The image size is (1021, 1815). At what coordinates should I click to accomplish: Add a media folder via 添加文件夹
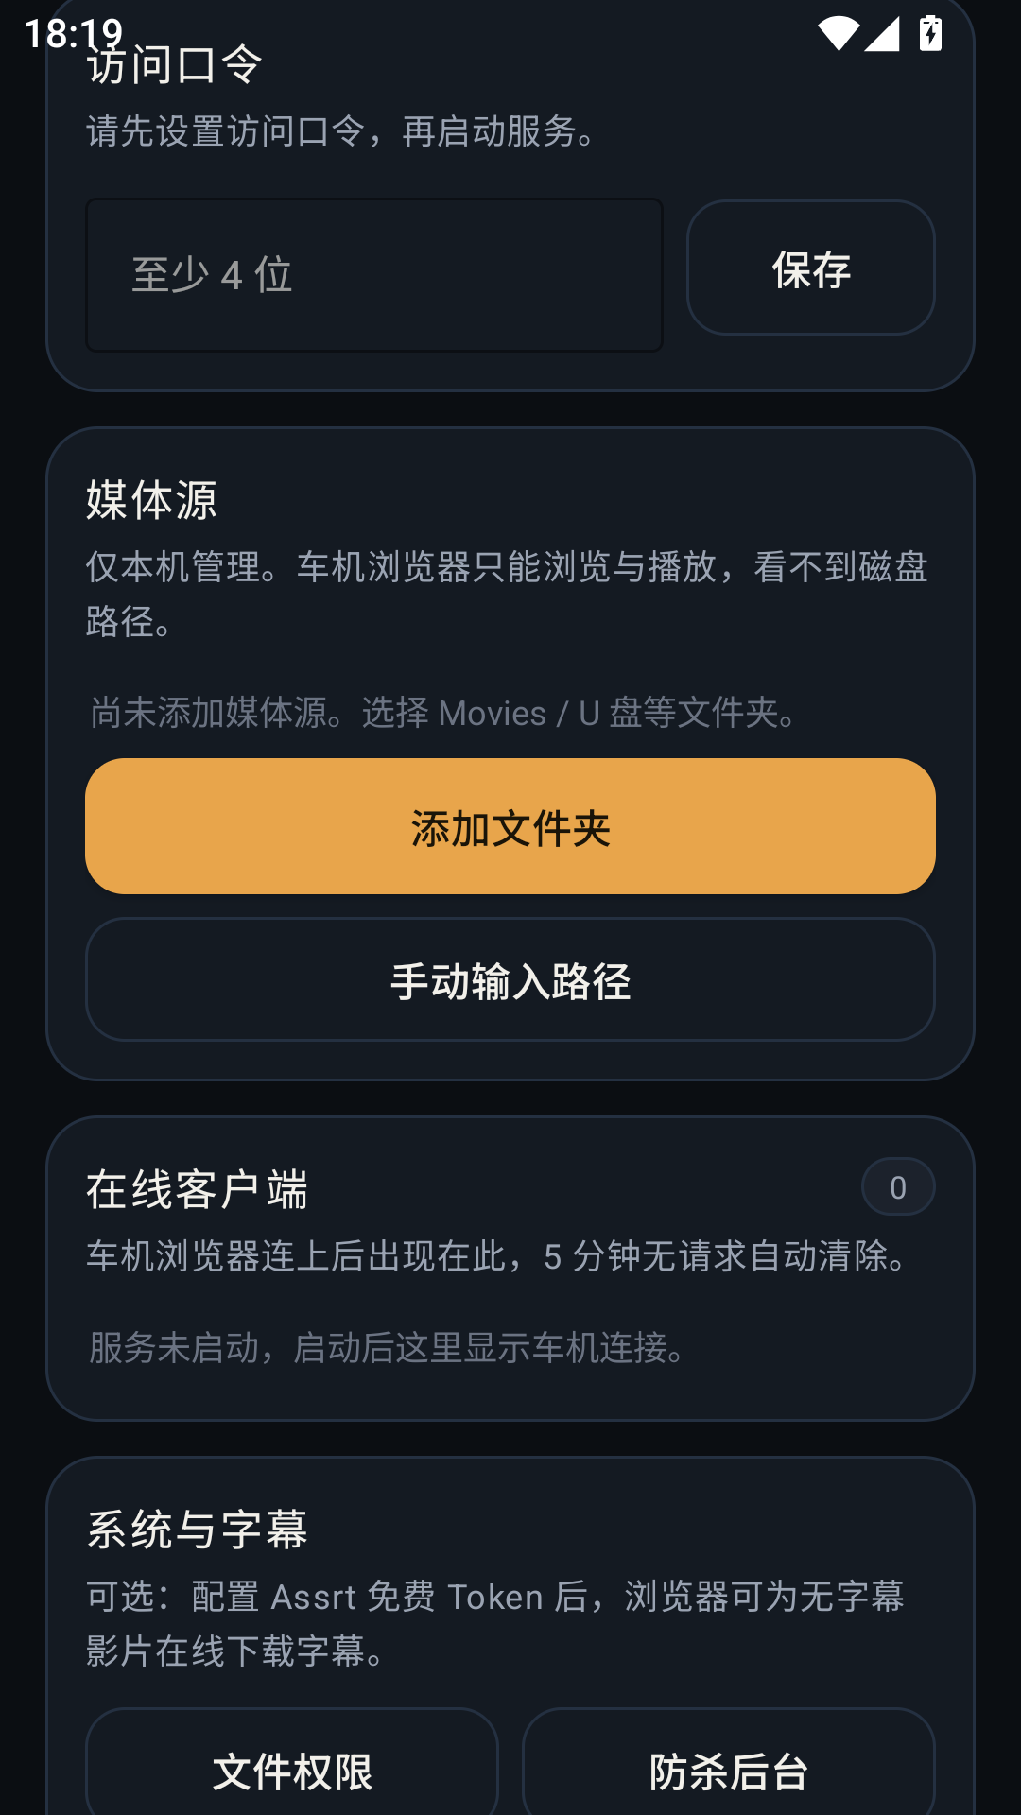[x=510, y=826]
